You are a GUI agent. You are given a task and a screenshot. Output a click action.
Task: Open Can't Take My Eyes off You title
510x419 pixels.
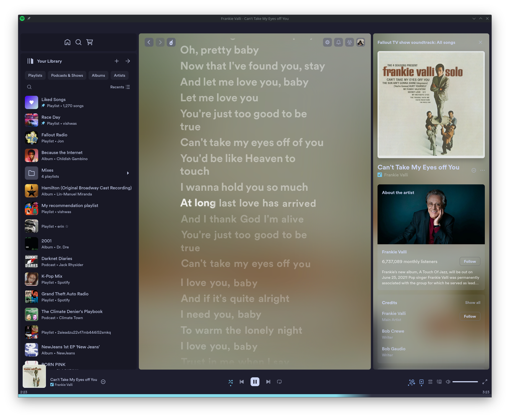click(418, 167)
